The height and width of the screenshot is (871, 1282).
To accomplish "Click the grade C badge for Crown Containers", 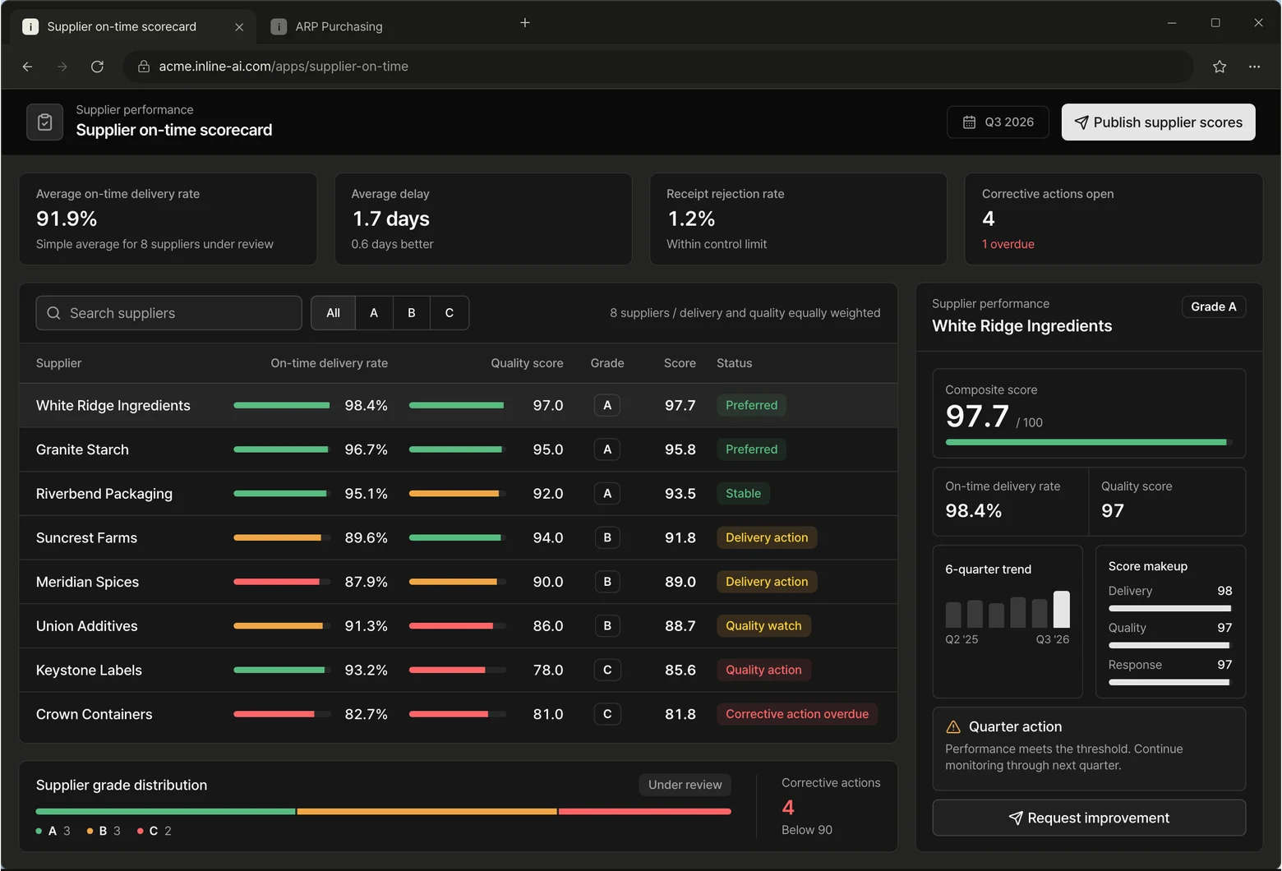I will click(x=607, y=715).
